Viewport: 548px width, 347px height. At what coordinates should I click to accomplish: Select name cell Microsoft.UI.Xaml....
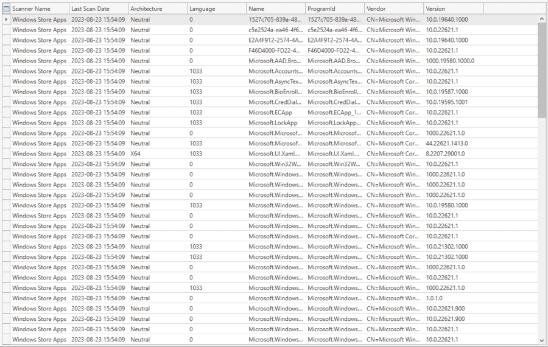[x=275, y=154]
